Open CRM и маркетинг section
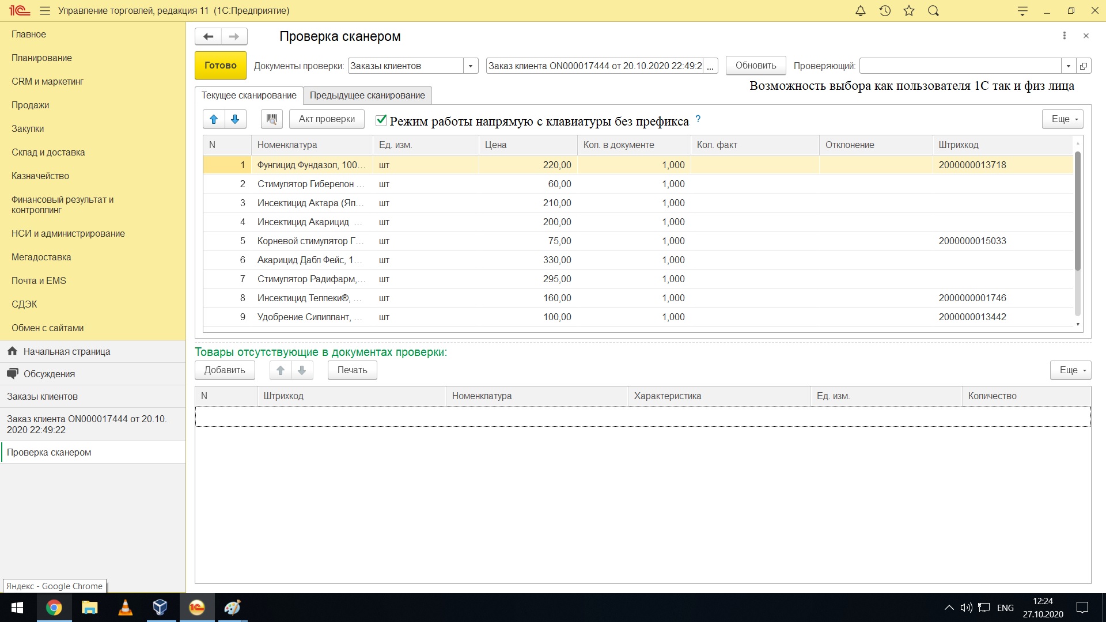 click(x=48, y=82)
